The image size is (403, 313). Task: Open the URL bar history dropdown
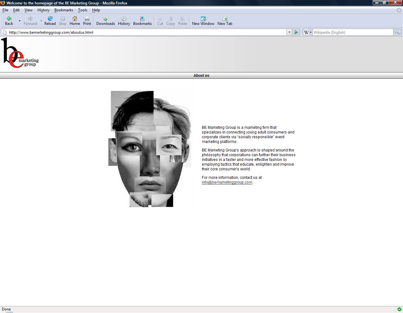coord(289,32)
